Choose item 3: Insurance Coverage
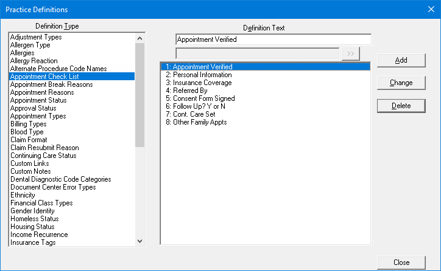441x271 pixels. (266, 83)
